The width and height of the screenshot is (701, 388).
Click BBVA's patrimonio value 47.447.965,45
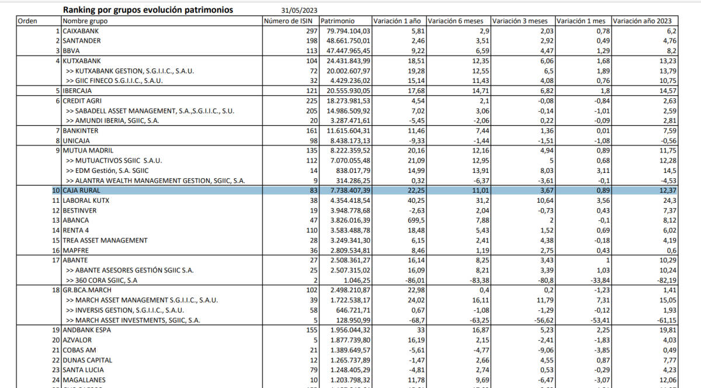click(x=349, y=51)
